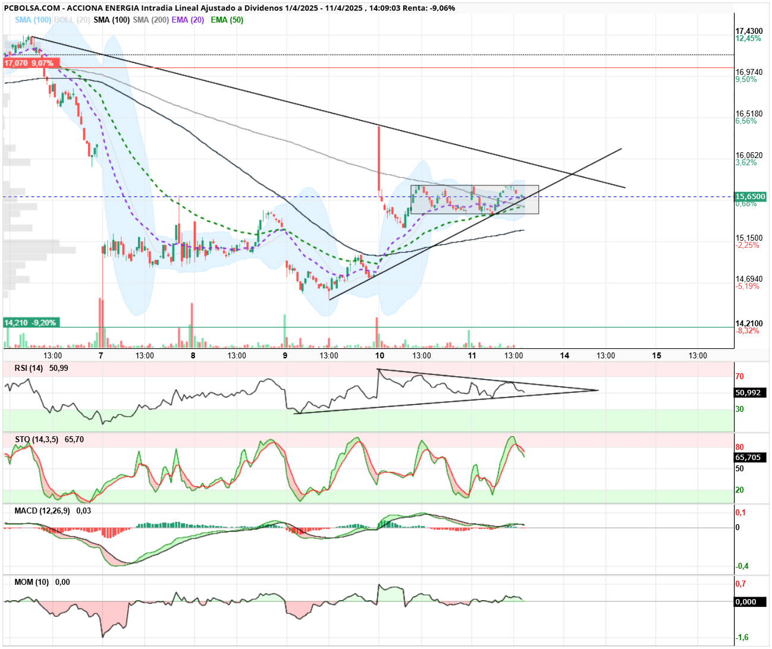772x649 pixels.
Task: Click the 9,50% percentage axis label
Action: coord(746,80)
